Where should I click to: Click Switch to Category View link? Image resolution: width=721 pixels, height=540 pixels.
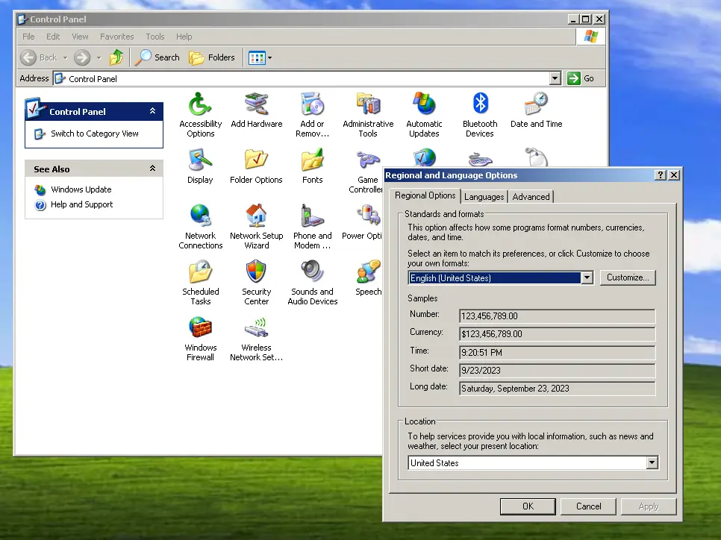click(94, 134)
